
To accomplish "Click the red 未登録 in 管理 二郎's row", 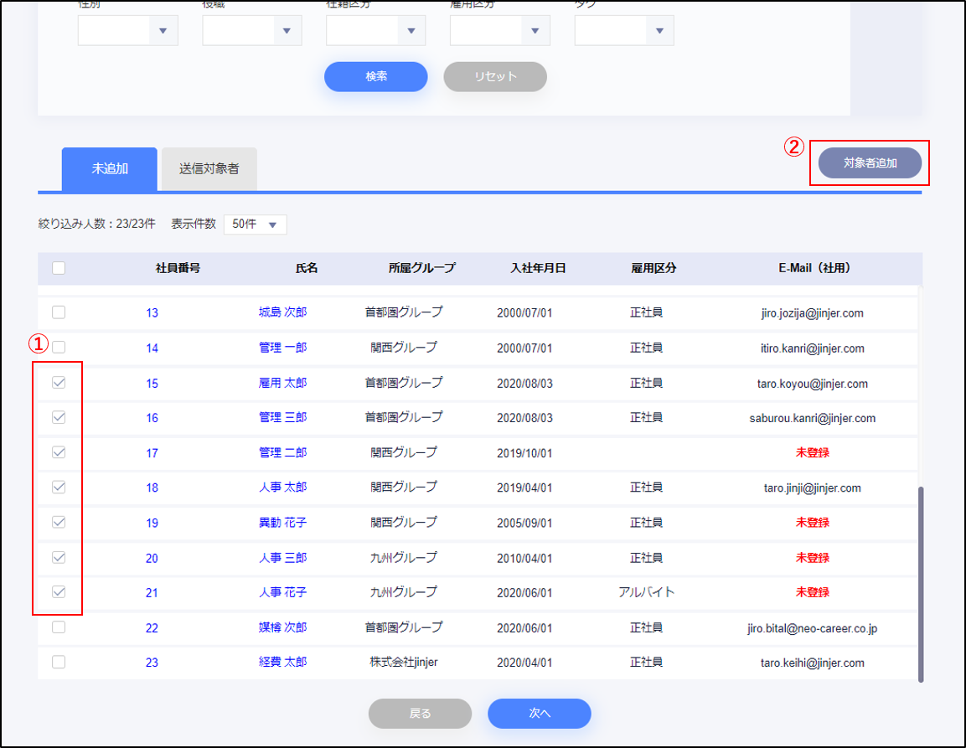I will [x=812, y=452].
